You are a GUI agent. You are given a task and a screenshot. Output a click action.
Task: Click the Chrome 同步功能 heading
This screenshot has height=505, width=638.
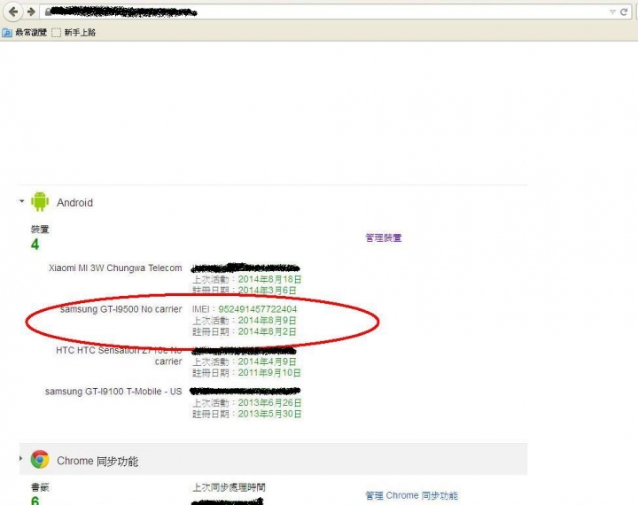pos(97,461)
